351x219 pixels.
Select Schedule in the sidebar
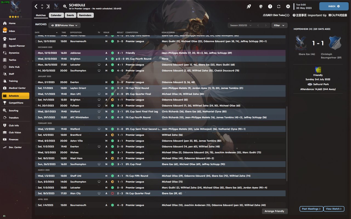16,96
